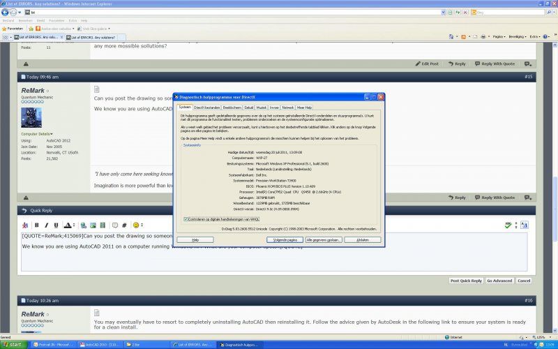This screenshot has height=349, width=558.
Task: Click the spell check ABC checkmark icon
Action: [x=508, y=225]
